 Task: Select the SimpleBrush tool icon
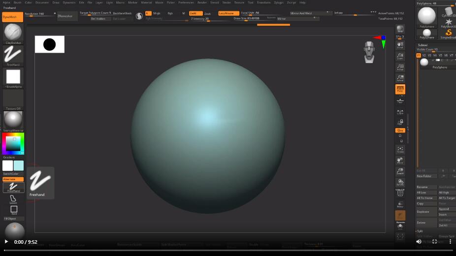(448, 33)
